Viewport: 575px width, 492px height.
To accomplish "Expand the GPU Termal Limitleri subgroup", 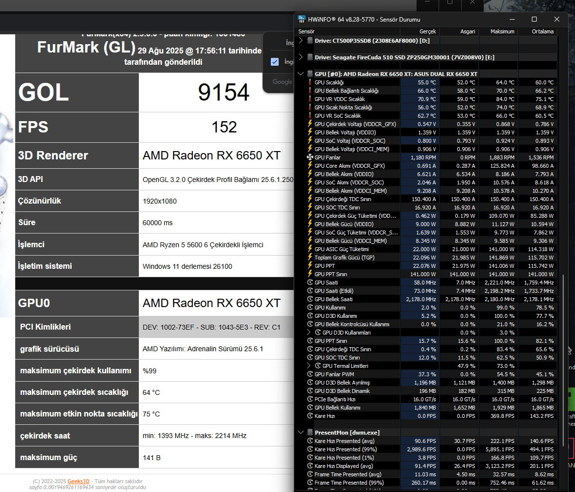I will [309, 366].
